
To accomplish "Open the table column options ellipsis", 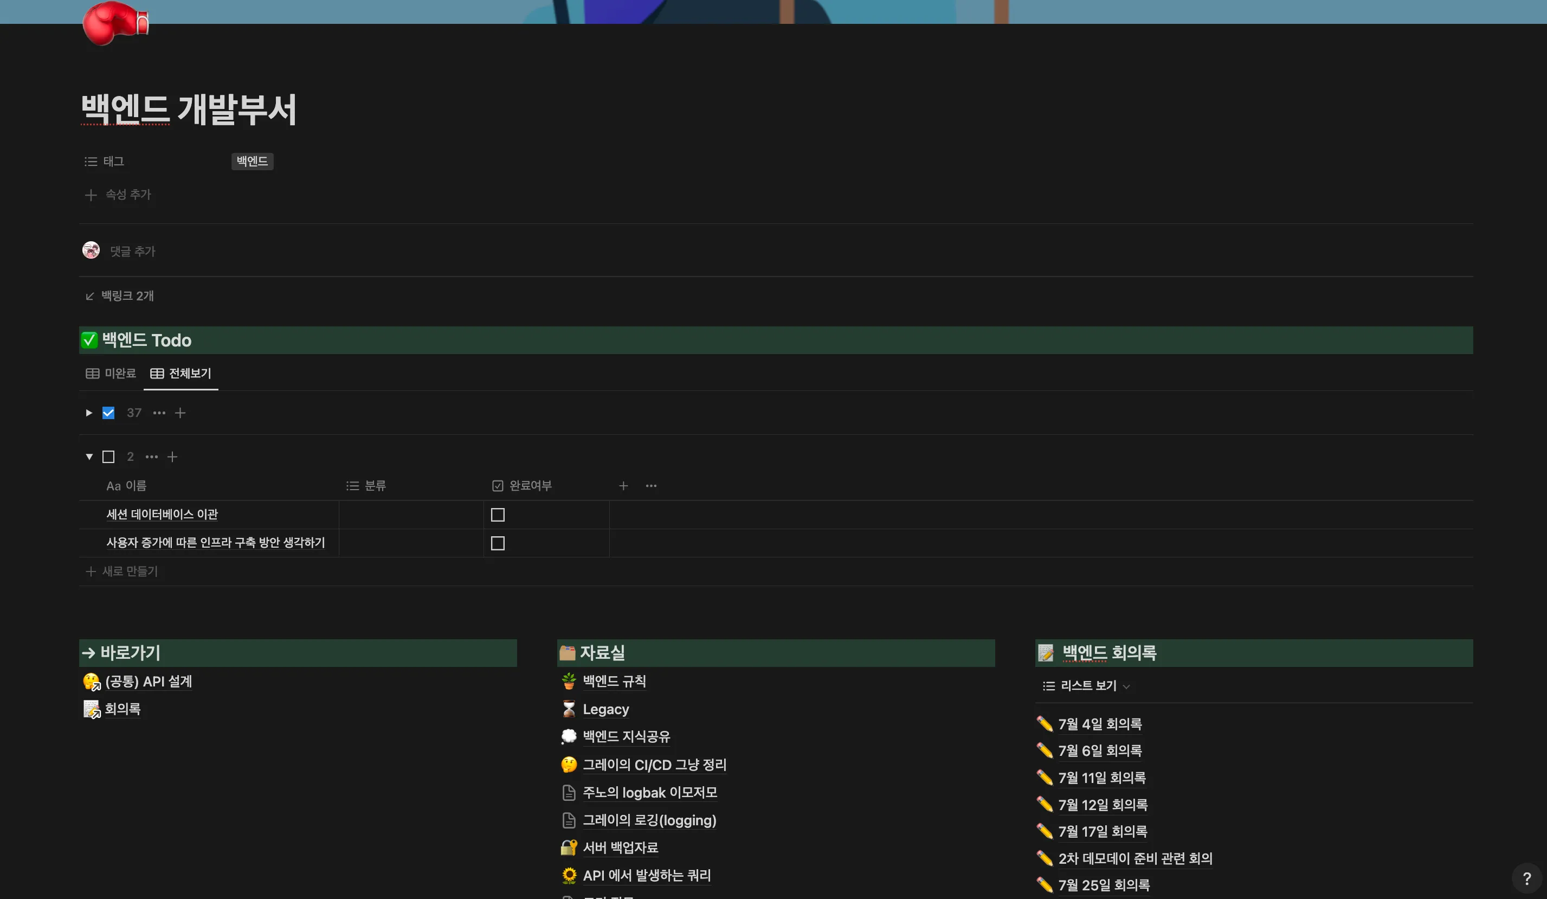I will pyautogui.click(x=650, y=486).
